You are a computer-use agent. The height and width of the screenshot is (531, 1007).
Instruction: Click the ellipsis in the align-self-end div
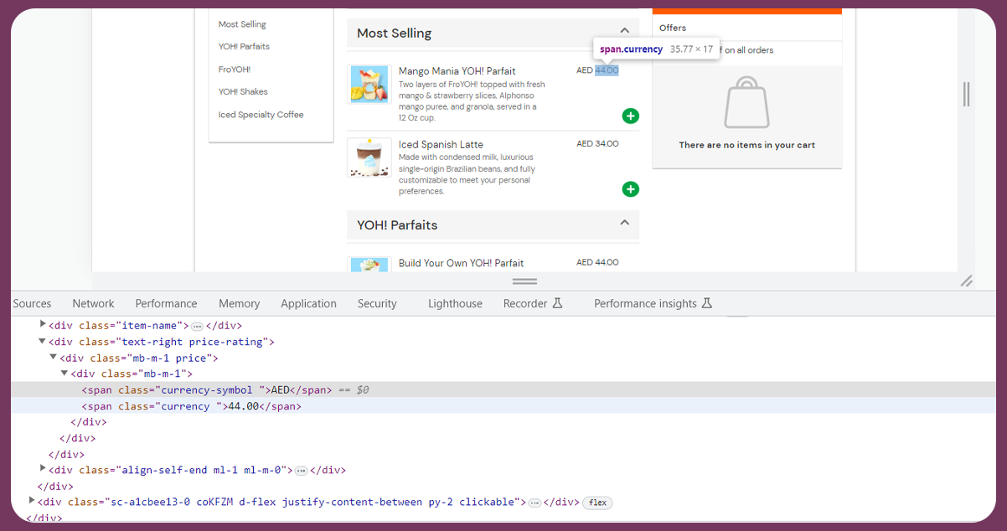(x=301, y=471)
